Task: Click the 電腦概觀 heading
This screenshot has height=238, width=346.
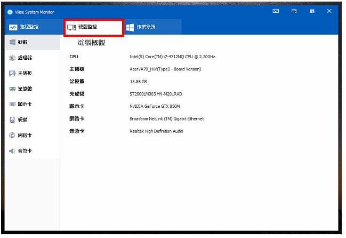Action: 91,43
